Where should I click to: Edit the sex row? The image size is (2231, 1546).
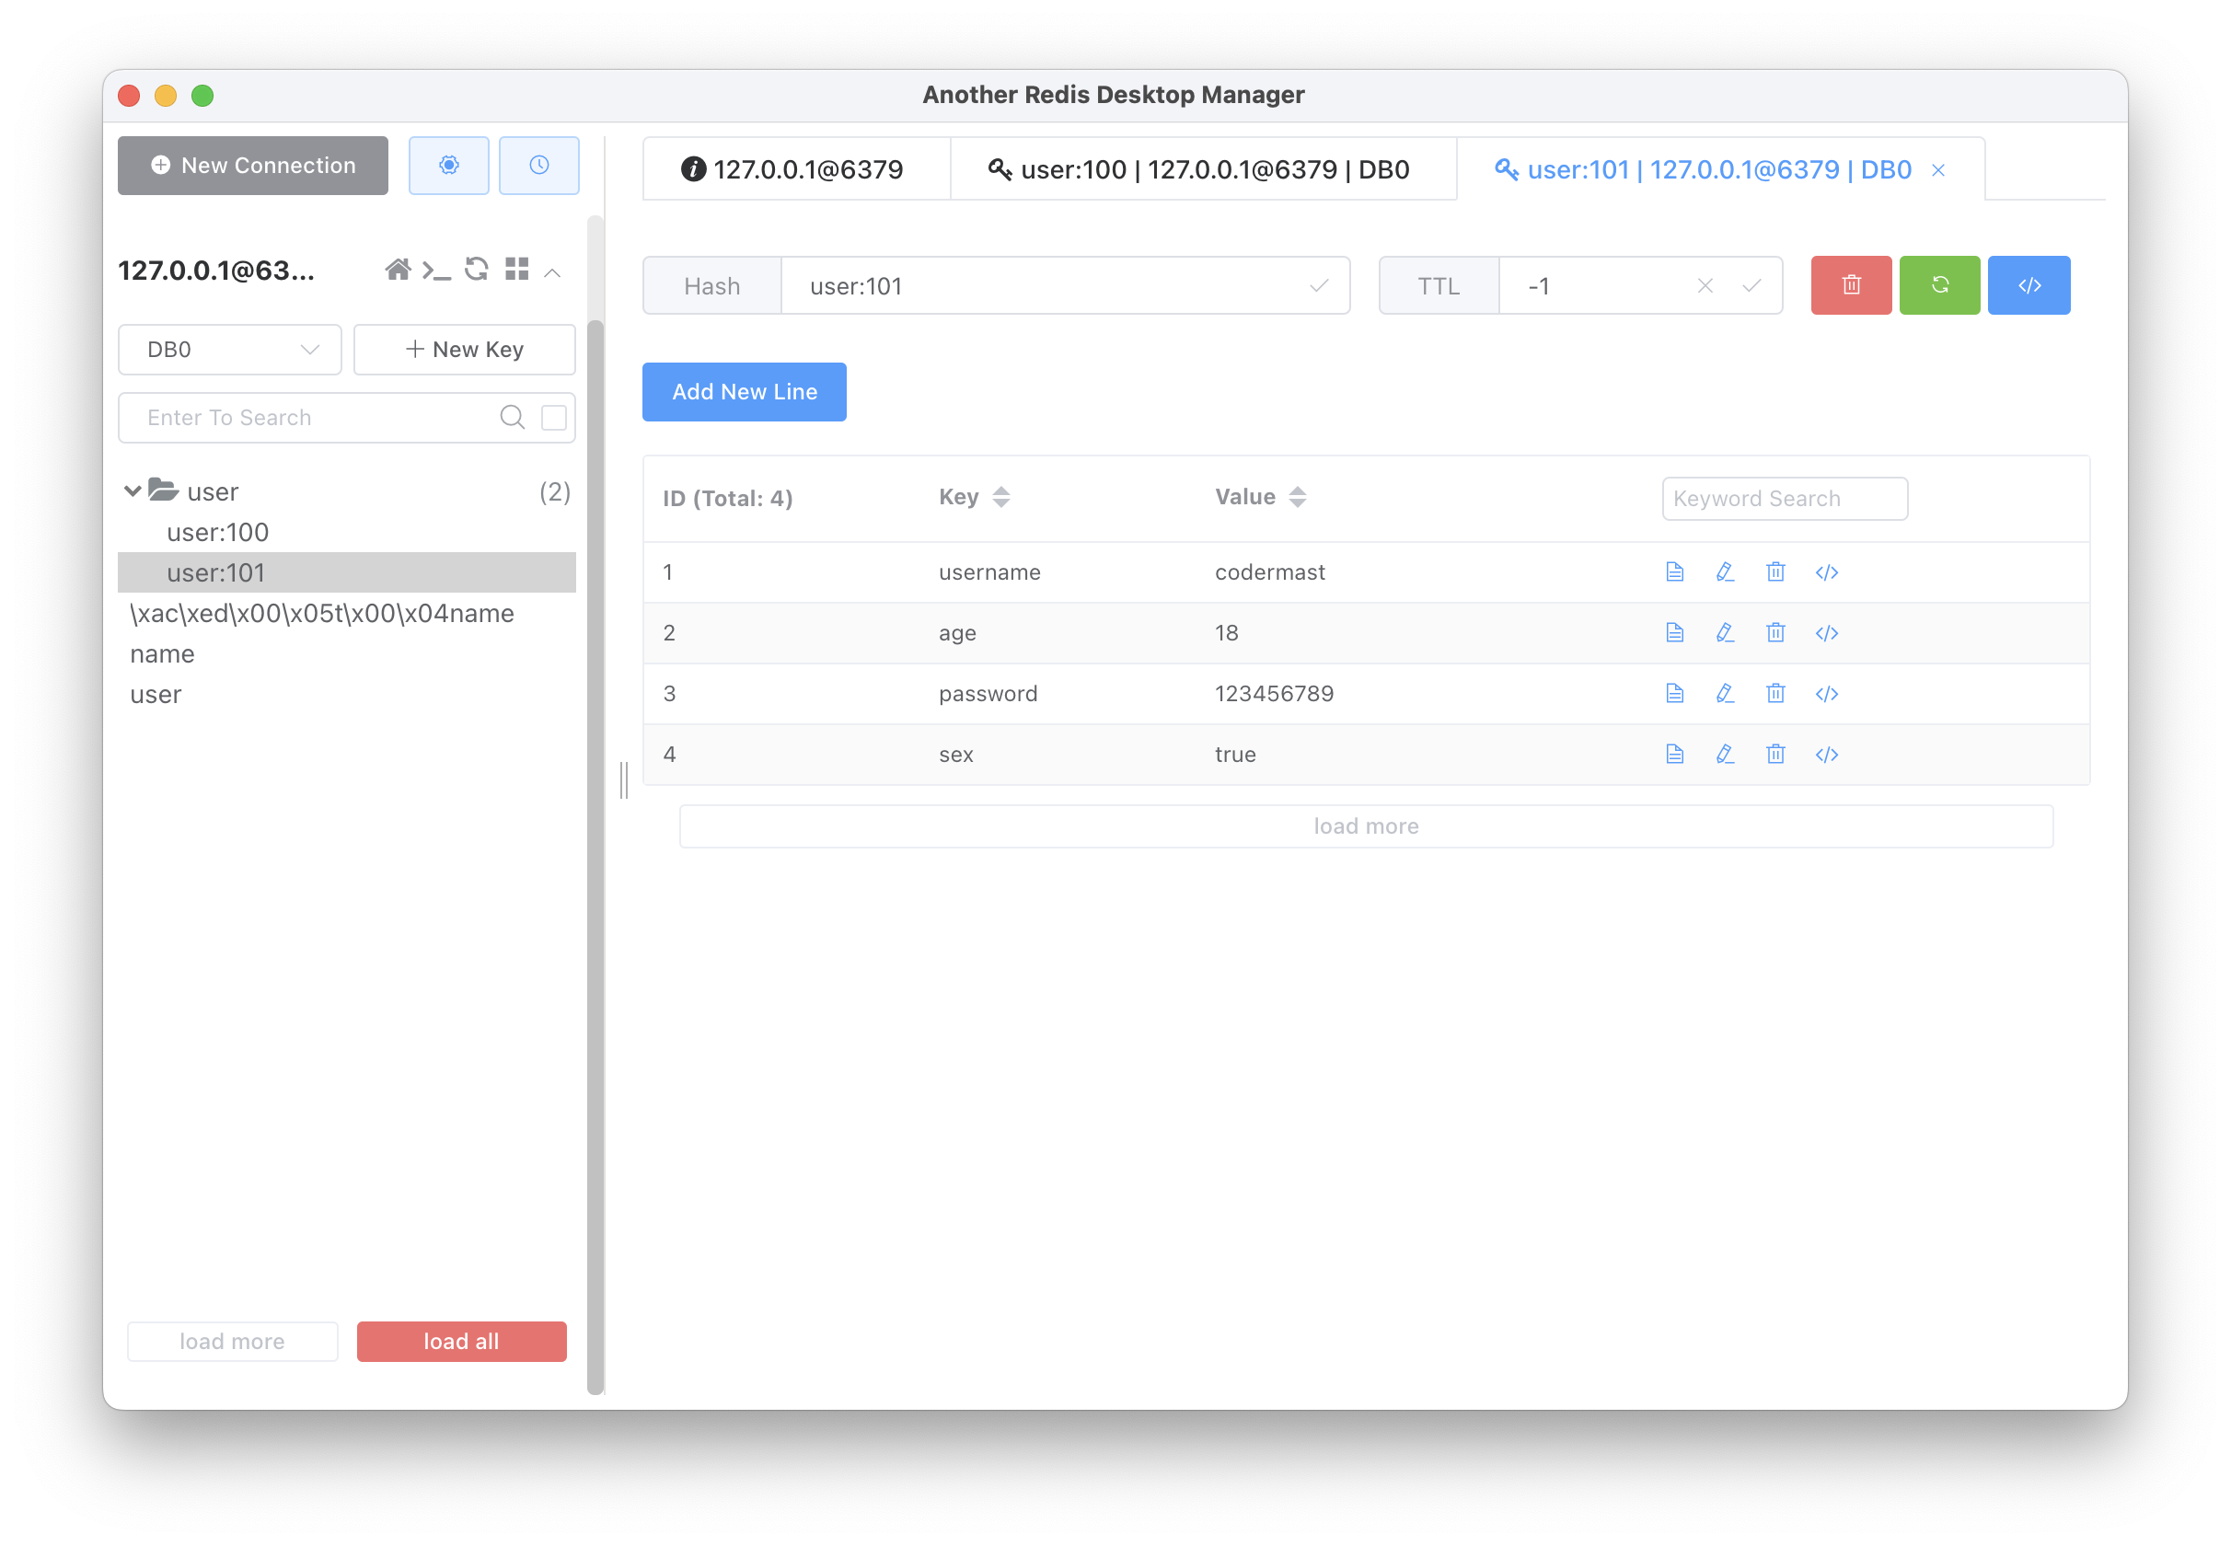1725,755
